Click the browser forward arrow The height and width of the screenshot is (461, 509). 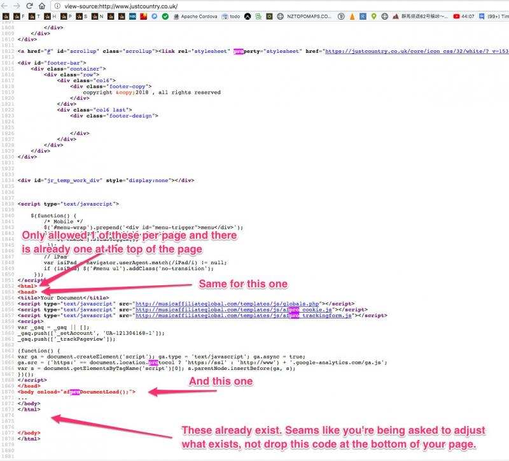point(17,6)
